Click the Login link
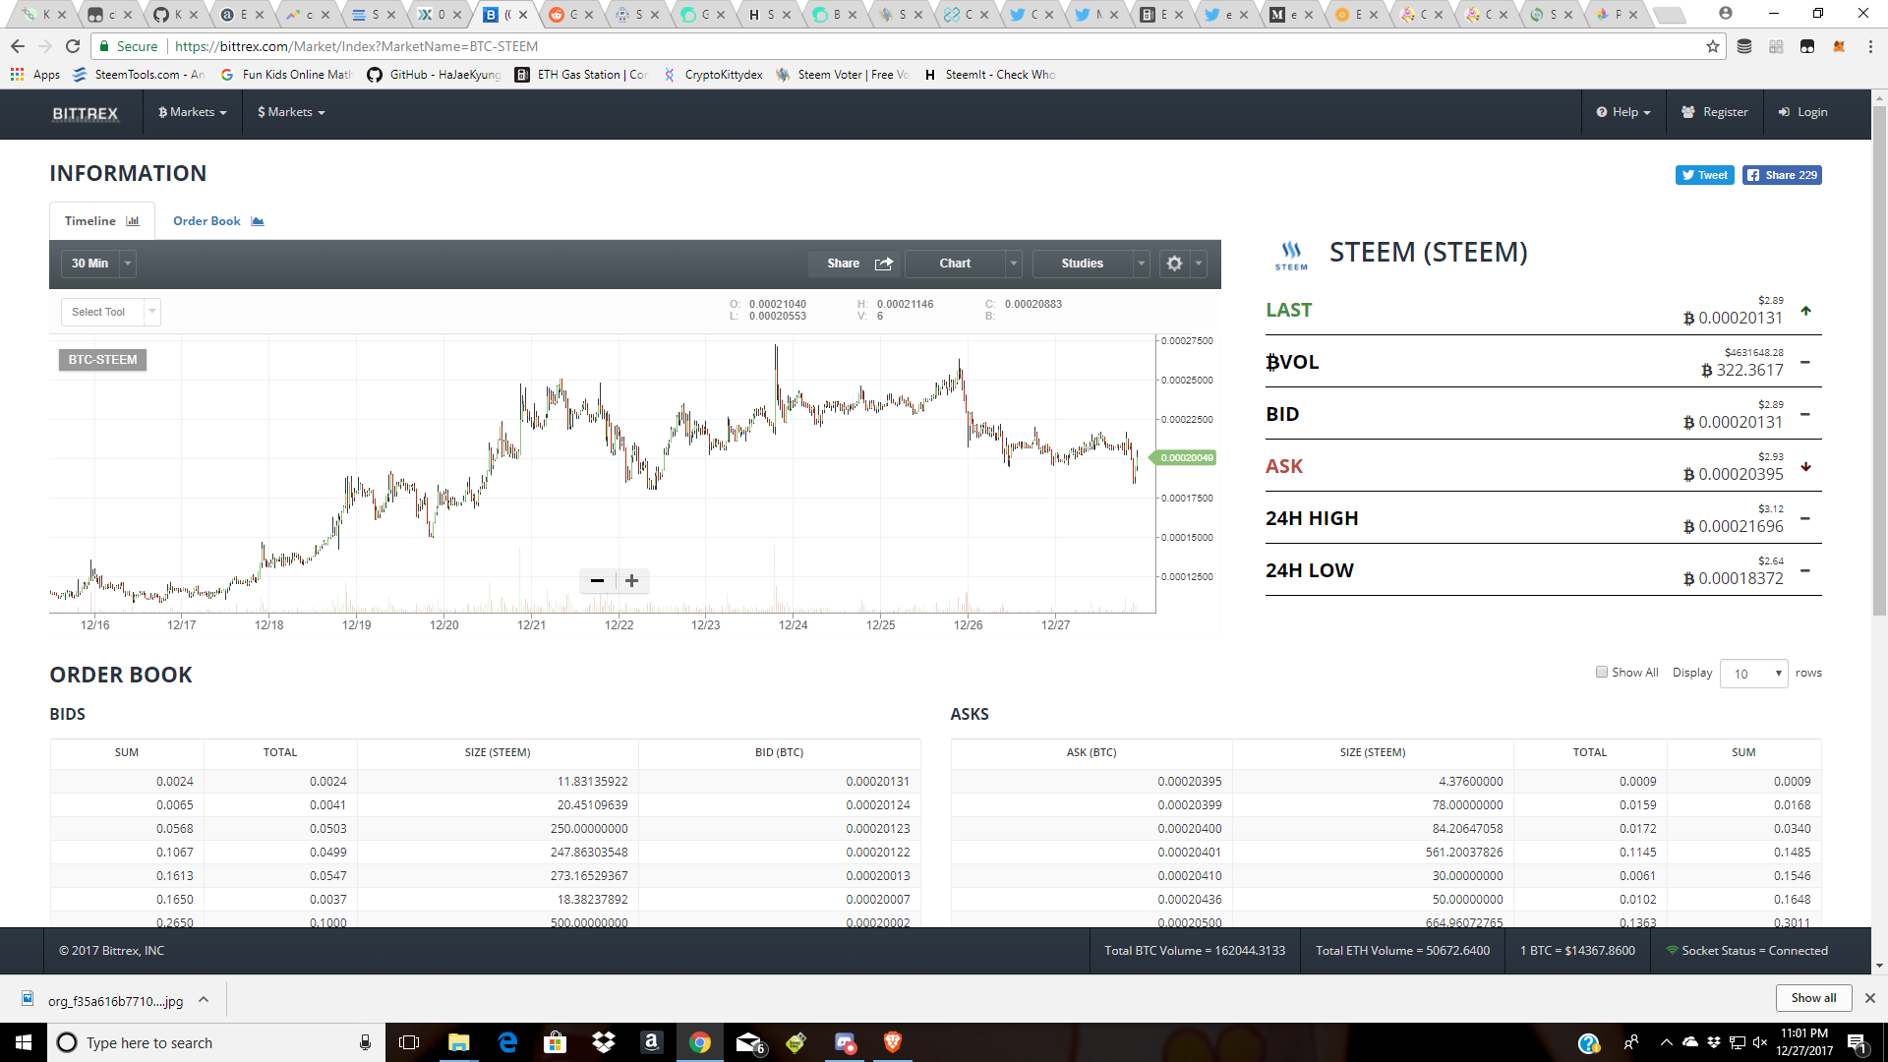The height and width of the screenshot is (1062, 1888). coord(1802,113)
